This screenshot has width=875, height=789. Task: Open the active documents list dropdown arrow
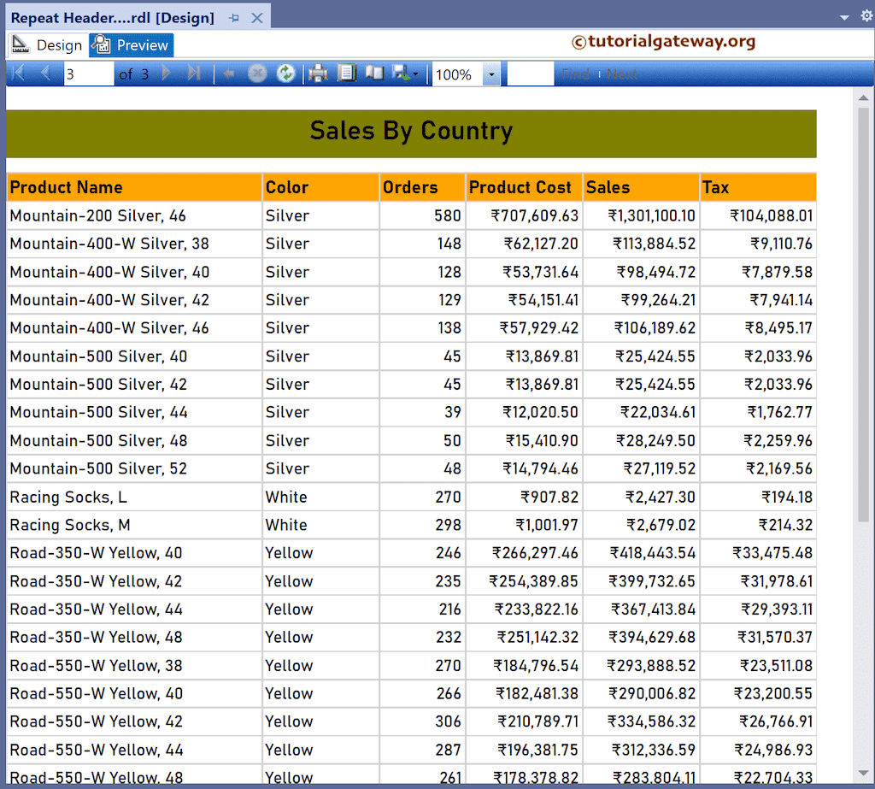(844, 17)
